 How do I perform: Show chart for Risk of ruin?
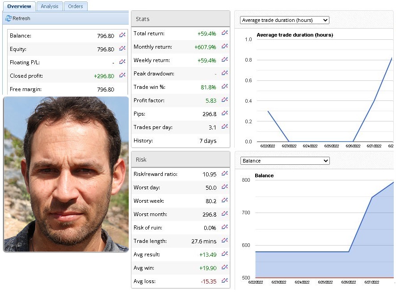(x=224, y=227)
